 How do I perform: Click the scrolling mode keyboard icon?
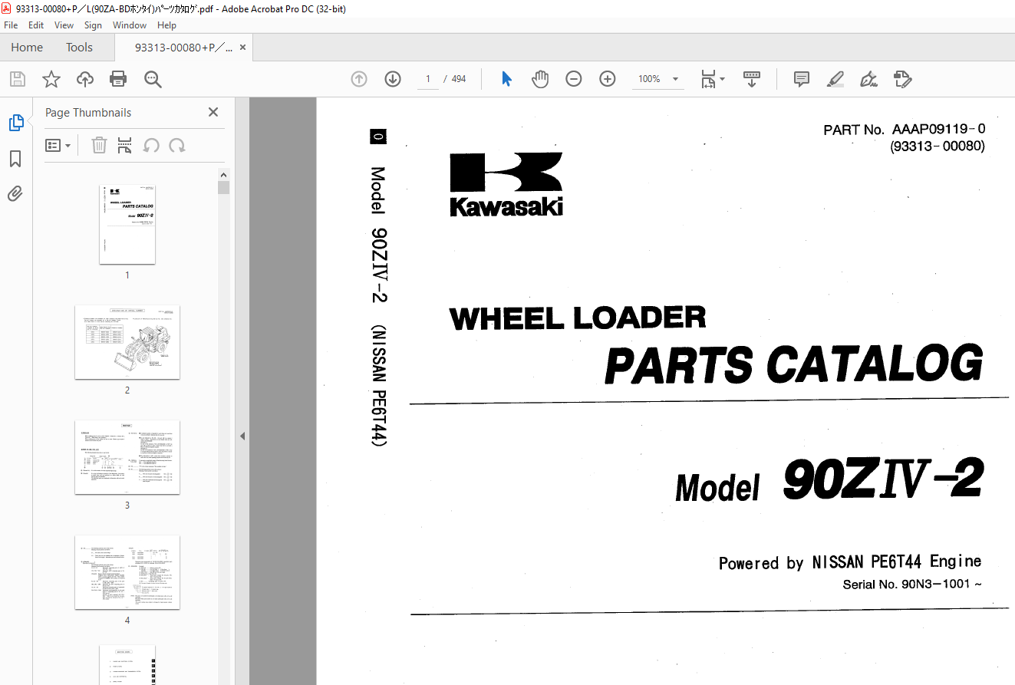coord(751,79)
